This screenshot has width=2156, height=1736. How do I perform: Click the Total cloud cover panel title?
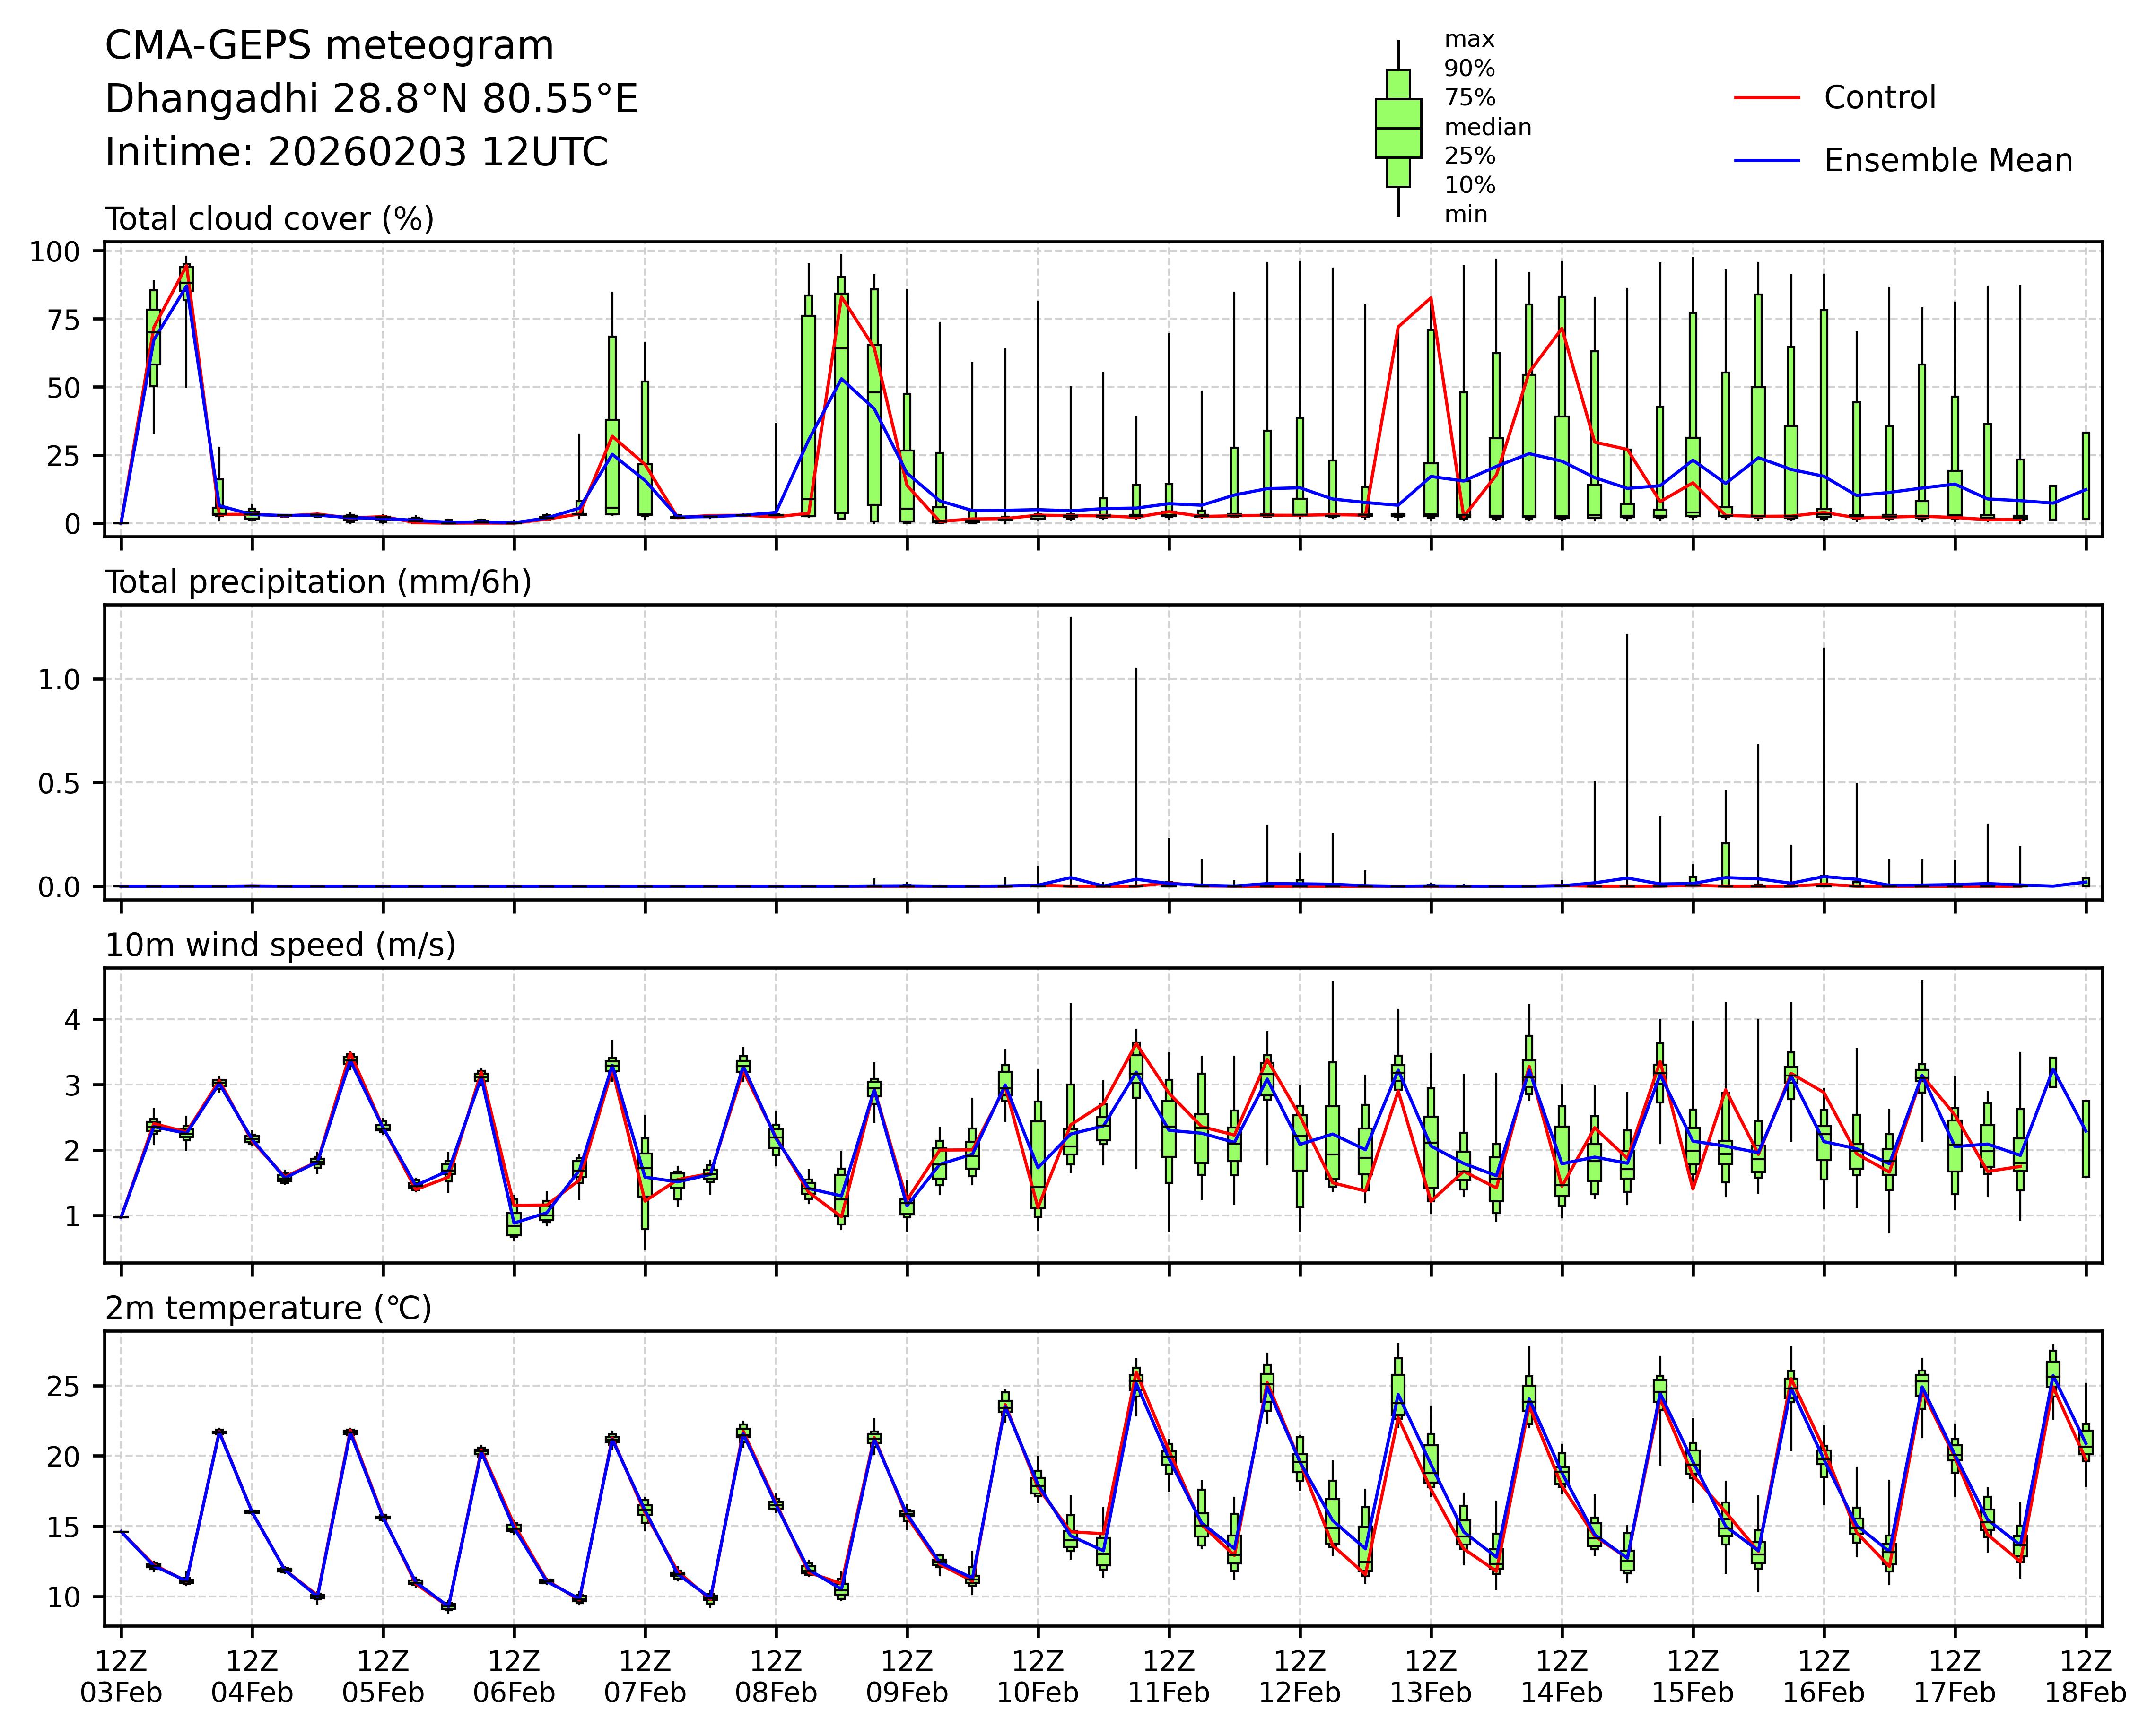269,219
